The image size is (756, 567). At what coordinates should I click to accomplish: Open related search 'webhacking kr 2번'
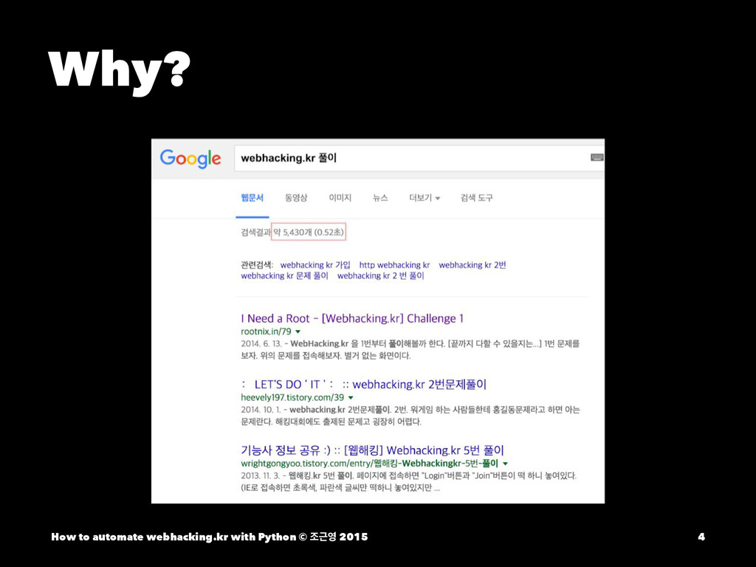click(x=472, y=265)
